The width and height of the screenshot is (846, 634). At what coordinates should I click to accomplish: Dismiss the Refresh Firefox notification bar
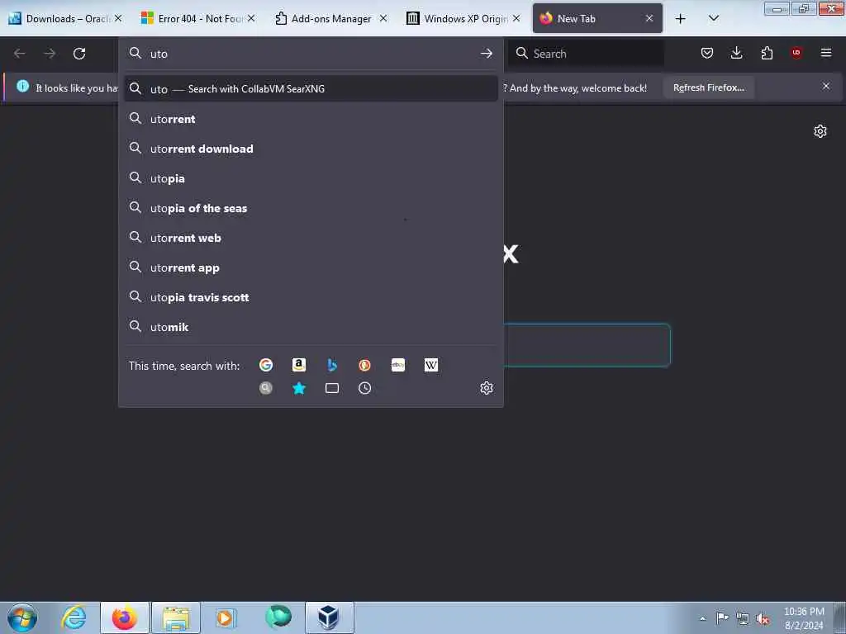click(x=826, y=86)
